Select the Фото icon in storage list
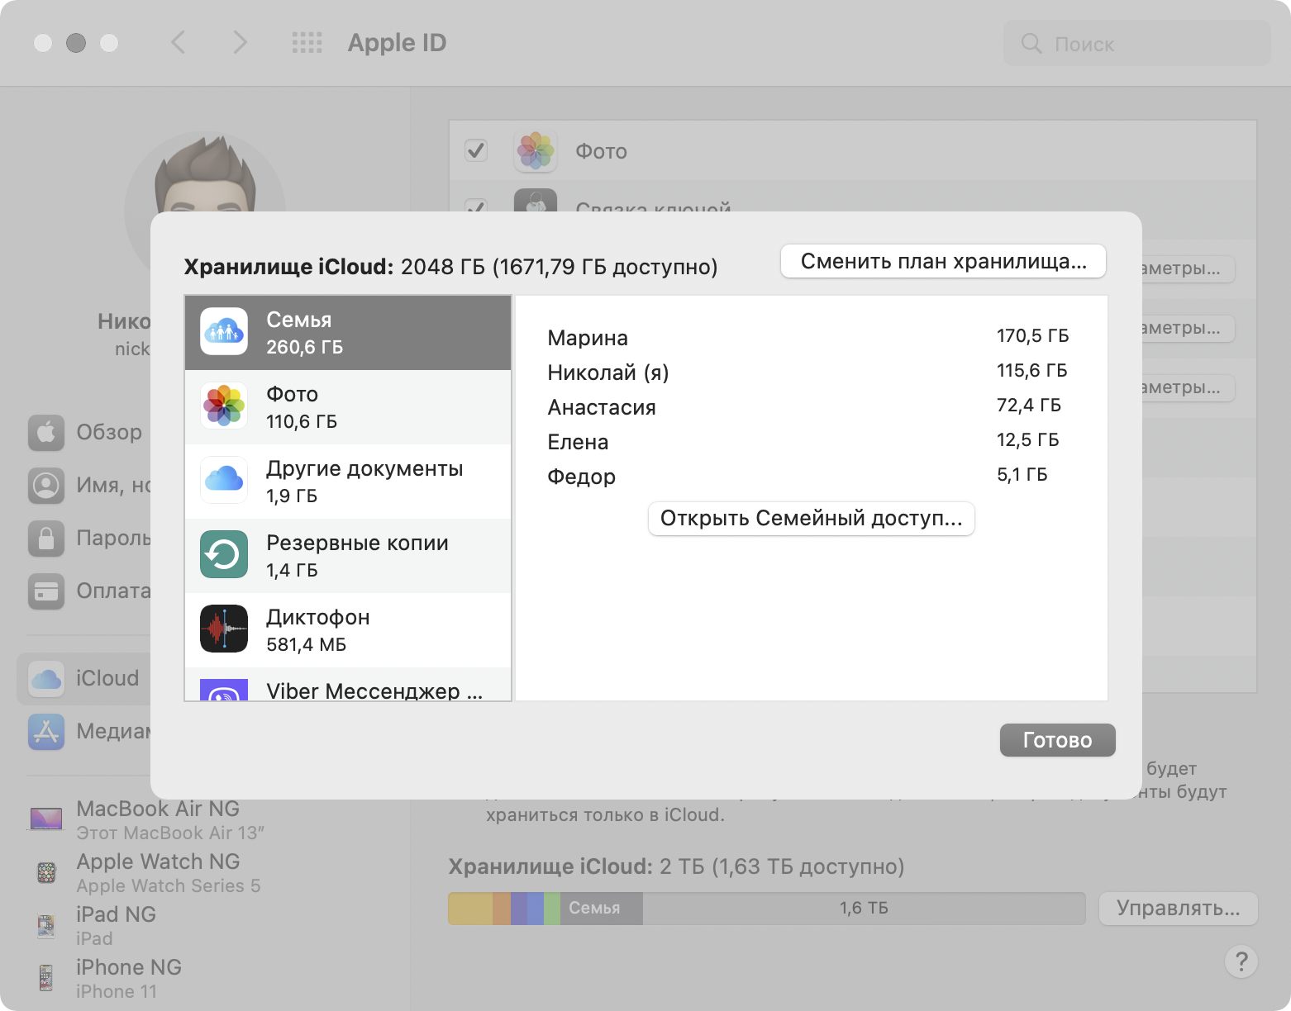Image resolution: width=1291 pixels, height=1011 pixels. click(x=224, y=406)
